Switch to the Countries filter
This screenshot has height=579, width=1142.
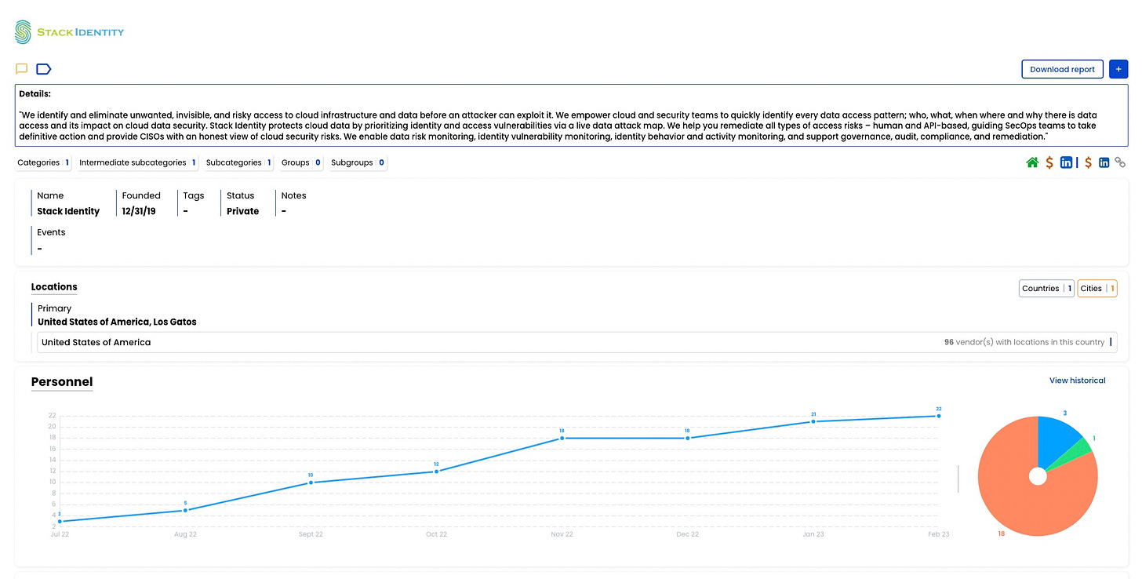[x=1046, y=289]
